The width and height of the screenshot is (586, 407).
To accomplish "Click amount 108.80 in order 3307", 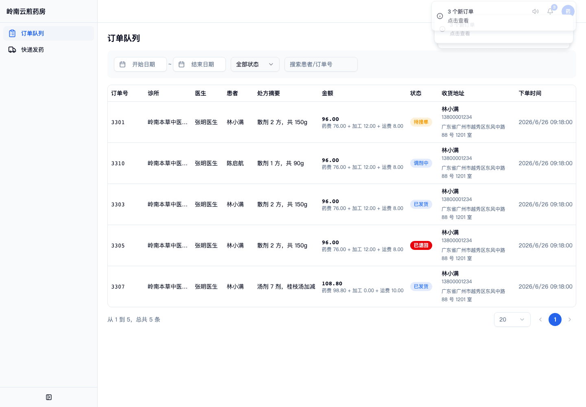I will [332, 284].
